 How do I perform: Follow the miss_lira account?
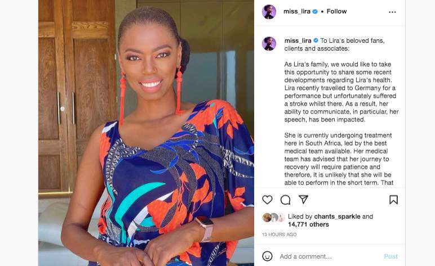pos(336,11)
